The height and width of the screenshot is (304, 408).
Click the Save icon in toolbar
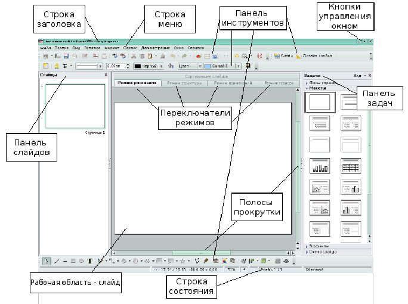tap(66, 56)
